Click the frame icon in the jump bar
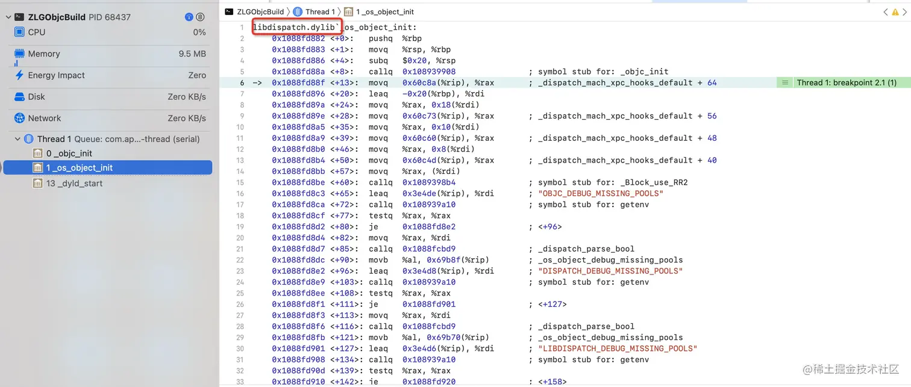The image size is (911, 387). tap(348, 11)
